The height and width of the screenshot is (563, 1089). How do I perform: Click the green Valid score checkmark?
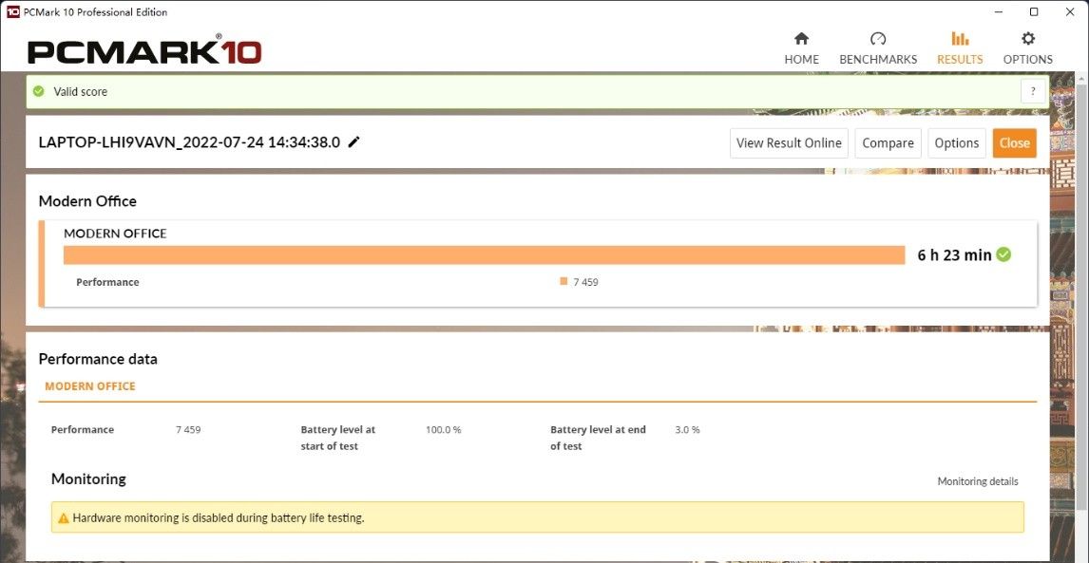click(39, 91)
